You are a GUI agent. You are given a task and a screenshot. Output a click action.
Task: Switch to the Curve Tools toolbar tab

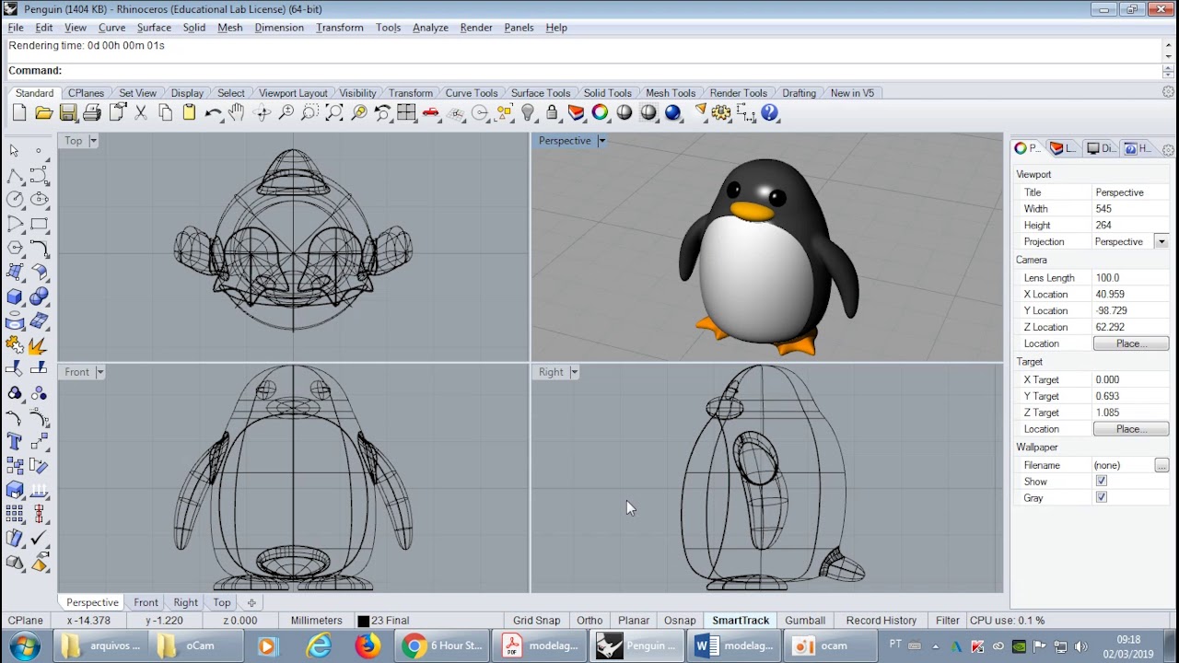[x=472, y=93]
